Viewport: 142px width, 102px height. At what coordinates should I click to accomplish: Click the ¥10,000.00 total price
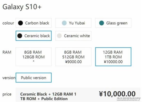117,94
